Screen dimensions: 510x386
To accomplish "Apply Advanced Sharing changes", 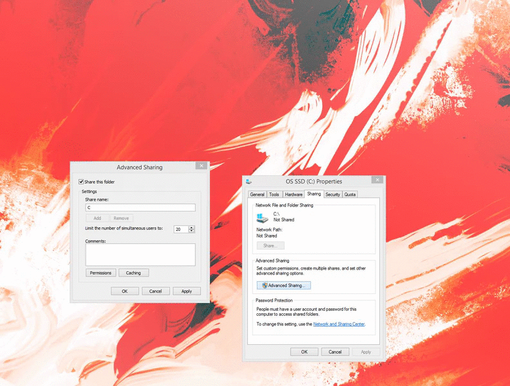I will [186, 291].
